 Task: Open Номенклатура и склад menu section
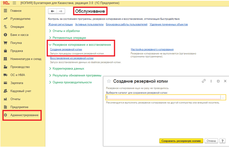tap(26, 59)
